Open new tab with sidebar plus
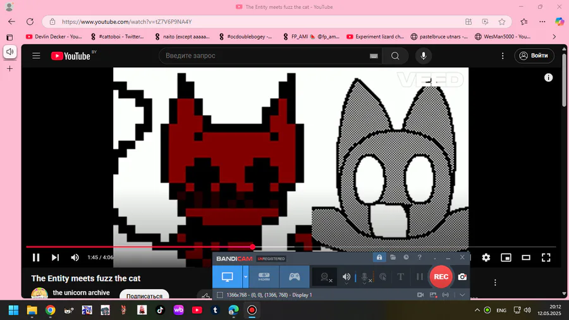 9,68
